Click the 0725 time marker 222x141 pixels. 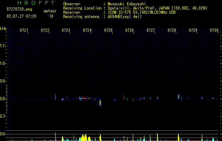[108, 30]
